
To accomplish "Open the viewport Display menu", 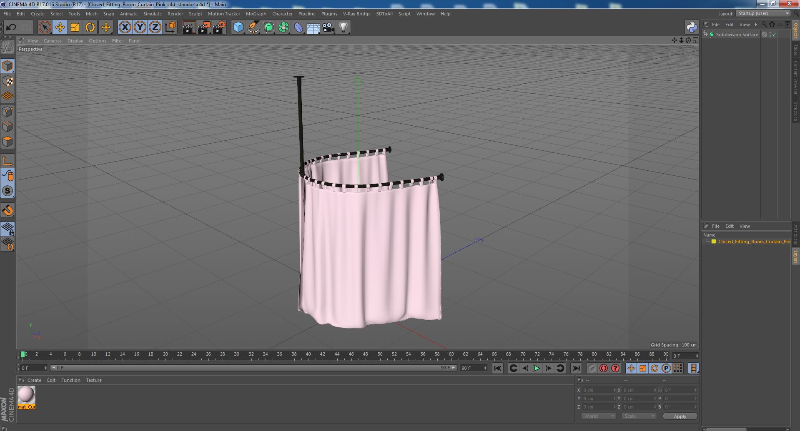I will (75, 41).
